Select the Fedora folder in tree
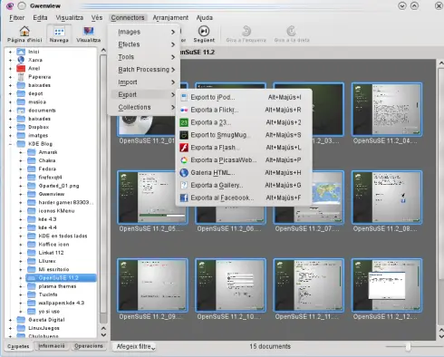Screen dimensions: 444x357 pyautogui.click(x=47, y=169)
